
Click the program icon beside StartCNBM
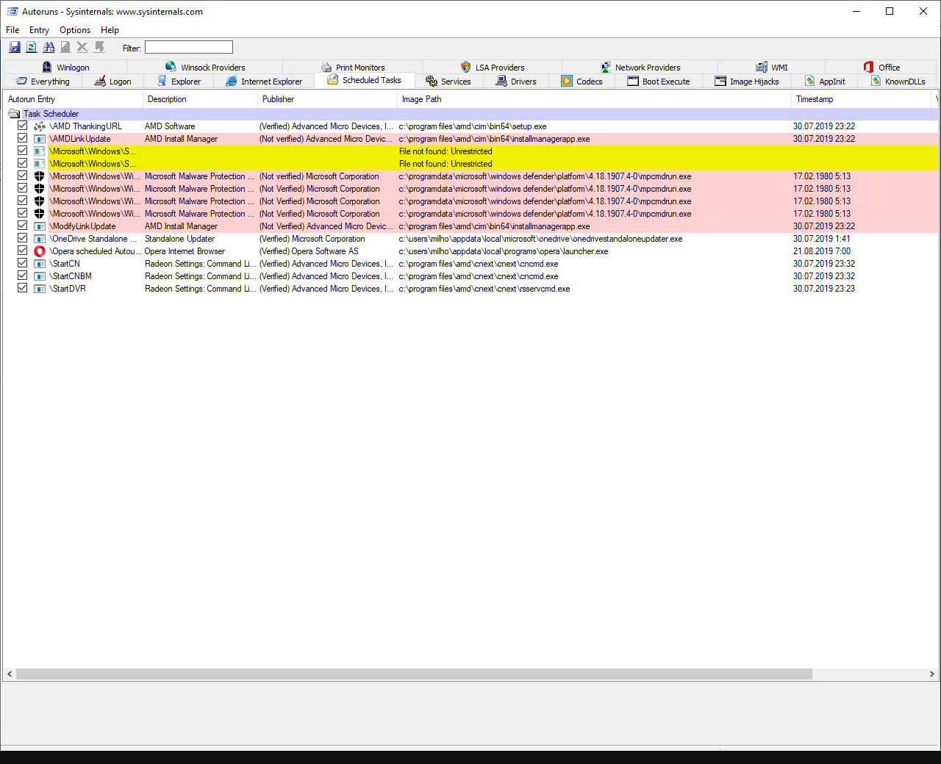pos(40,276)
